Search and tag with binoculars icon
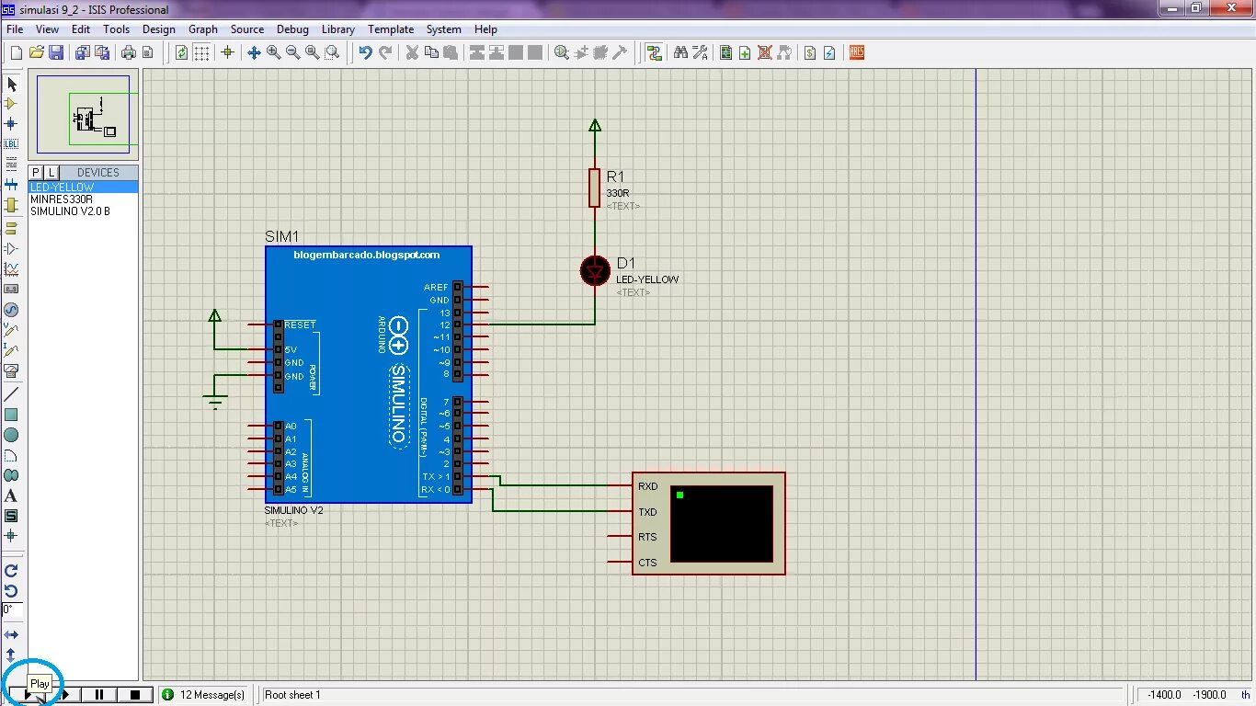The height and width of the screenshot is (706, 1256). pyautogui.click(x=680, y=52)
